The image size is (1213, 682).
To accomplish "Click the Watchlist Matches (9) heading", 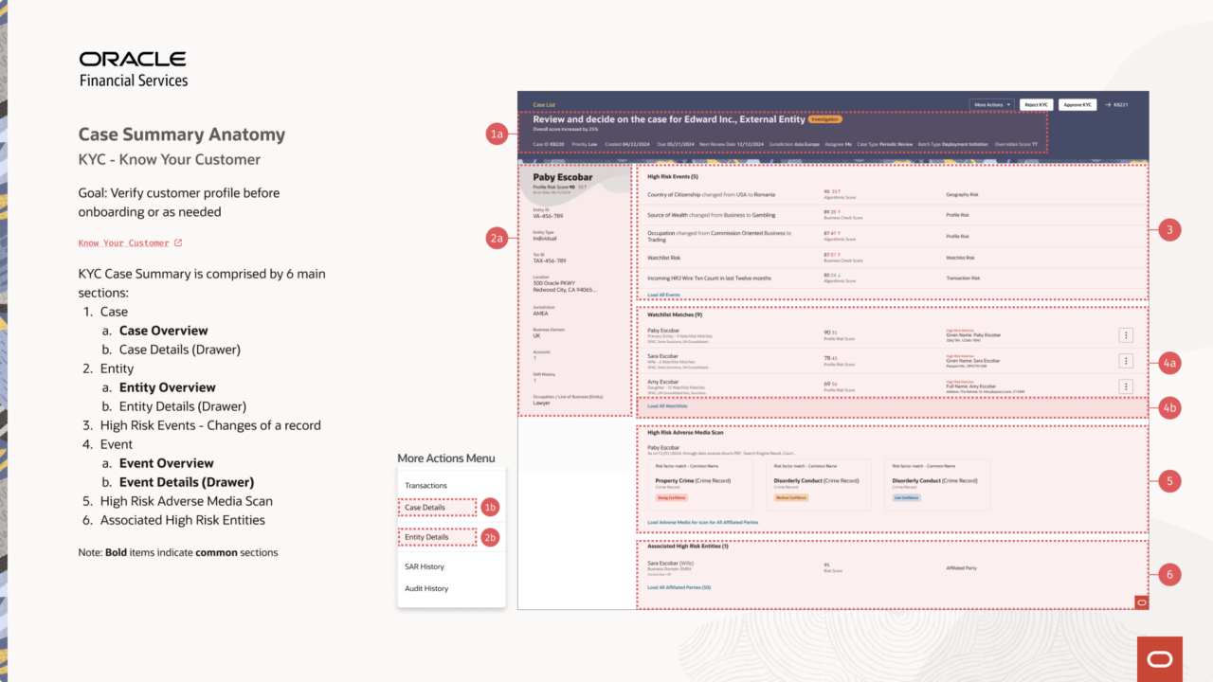I will [675, 314].
